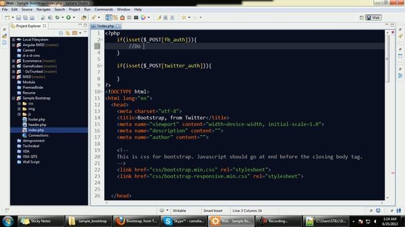Open the rocket deploy dropdown arrow
405x227 pixels.
99,18
